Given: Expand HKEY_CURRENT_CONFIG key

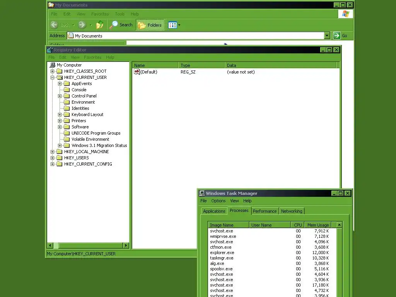Looking at the screenshot, I should tap(52, 164).
